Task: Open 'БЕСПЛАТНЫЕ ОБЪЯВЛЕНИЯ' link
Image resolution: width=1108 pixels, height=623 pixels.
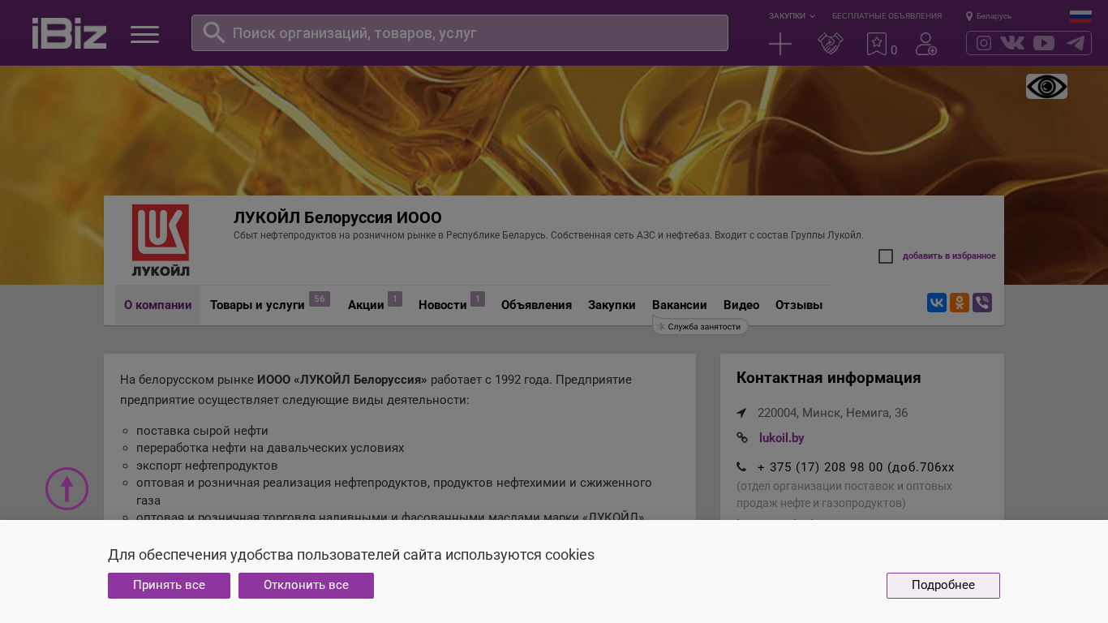Action: 887,16
